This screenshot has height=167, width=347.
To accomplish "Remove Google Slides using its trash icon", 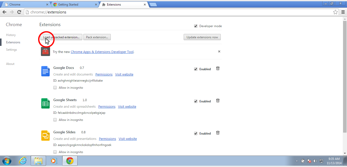I will click(x=218, y=133).
